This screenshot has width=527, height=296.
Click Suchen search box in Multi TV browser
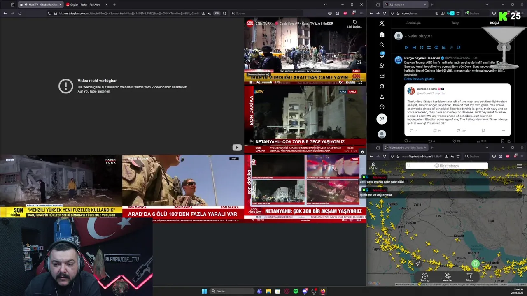267,13
